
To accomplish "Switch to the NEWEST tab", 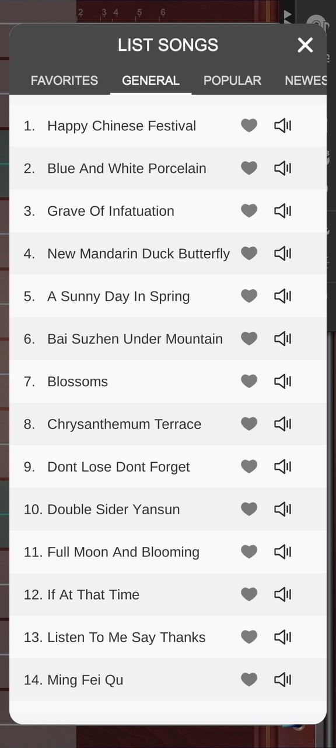I will 306,80.
